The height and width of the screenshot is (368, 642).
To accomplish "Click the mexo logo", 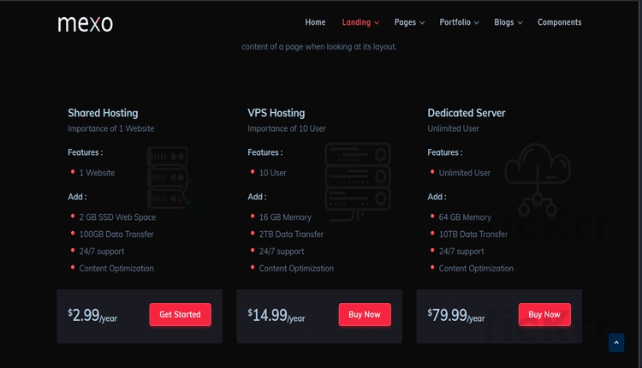I will pos(85,23).
